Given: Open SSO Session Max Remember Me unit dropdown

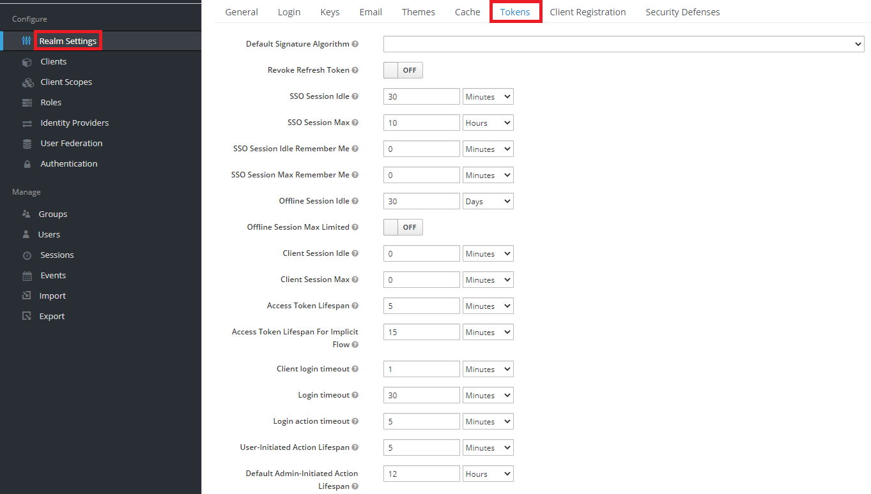Looking at the screenshot, I should coord(488,175).
